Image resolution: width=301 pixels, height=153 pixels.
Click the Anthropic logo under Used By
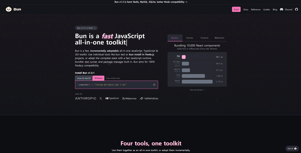pyautogui.click(x=86, y=98)
